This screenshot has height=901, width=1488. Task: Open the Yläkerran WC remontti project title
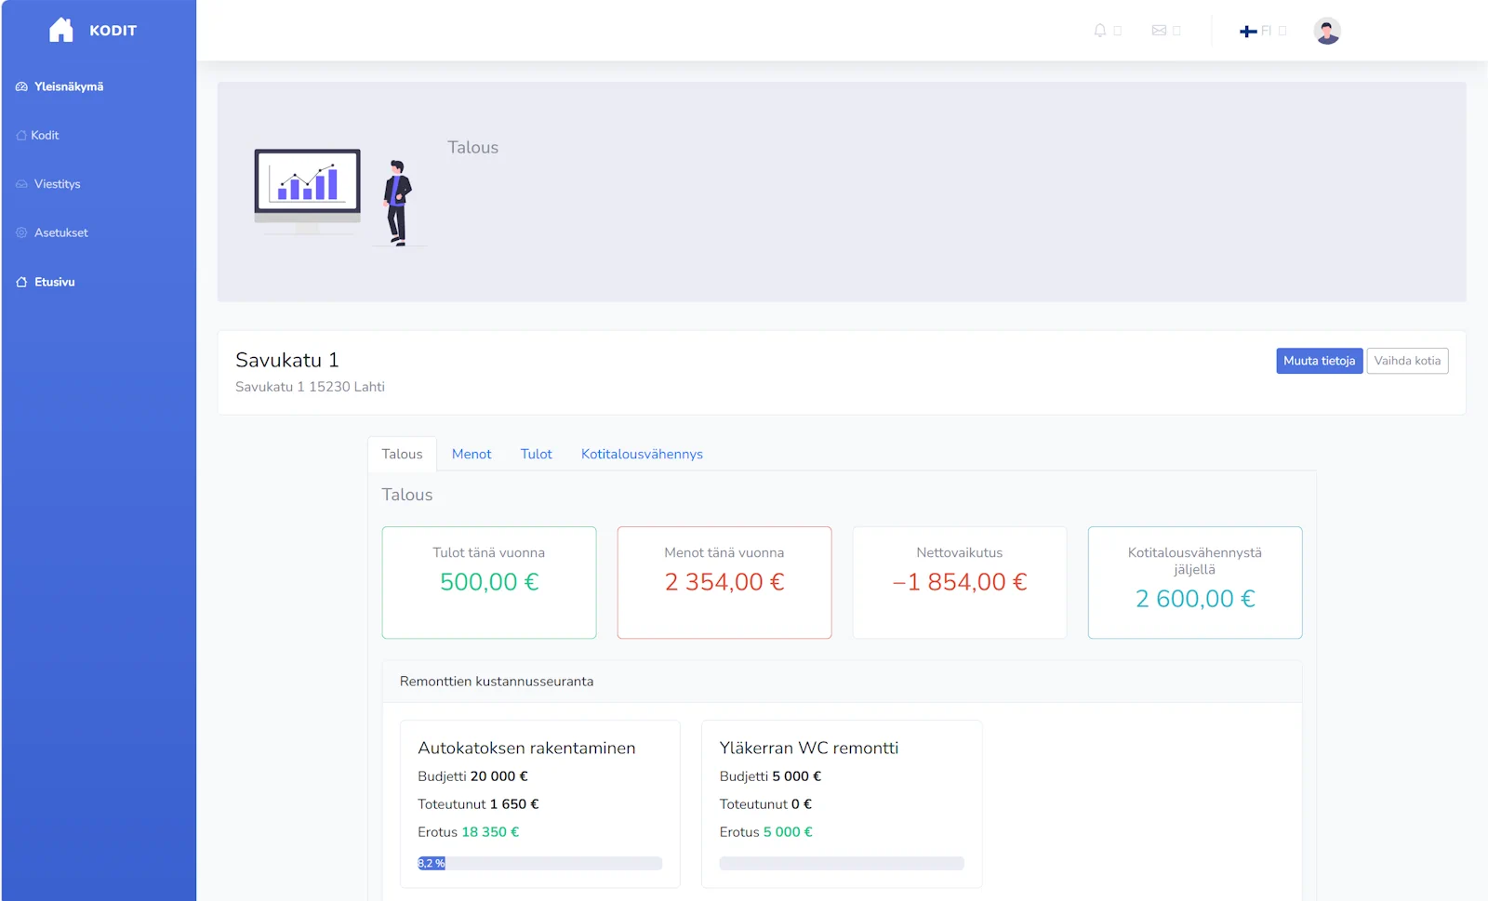point(809,748)
